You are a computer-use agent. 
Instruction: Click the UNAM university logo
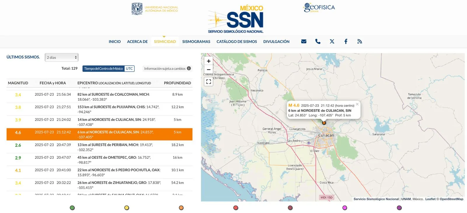154,9
